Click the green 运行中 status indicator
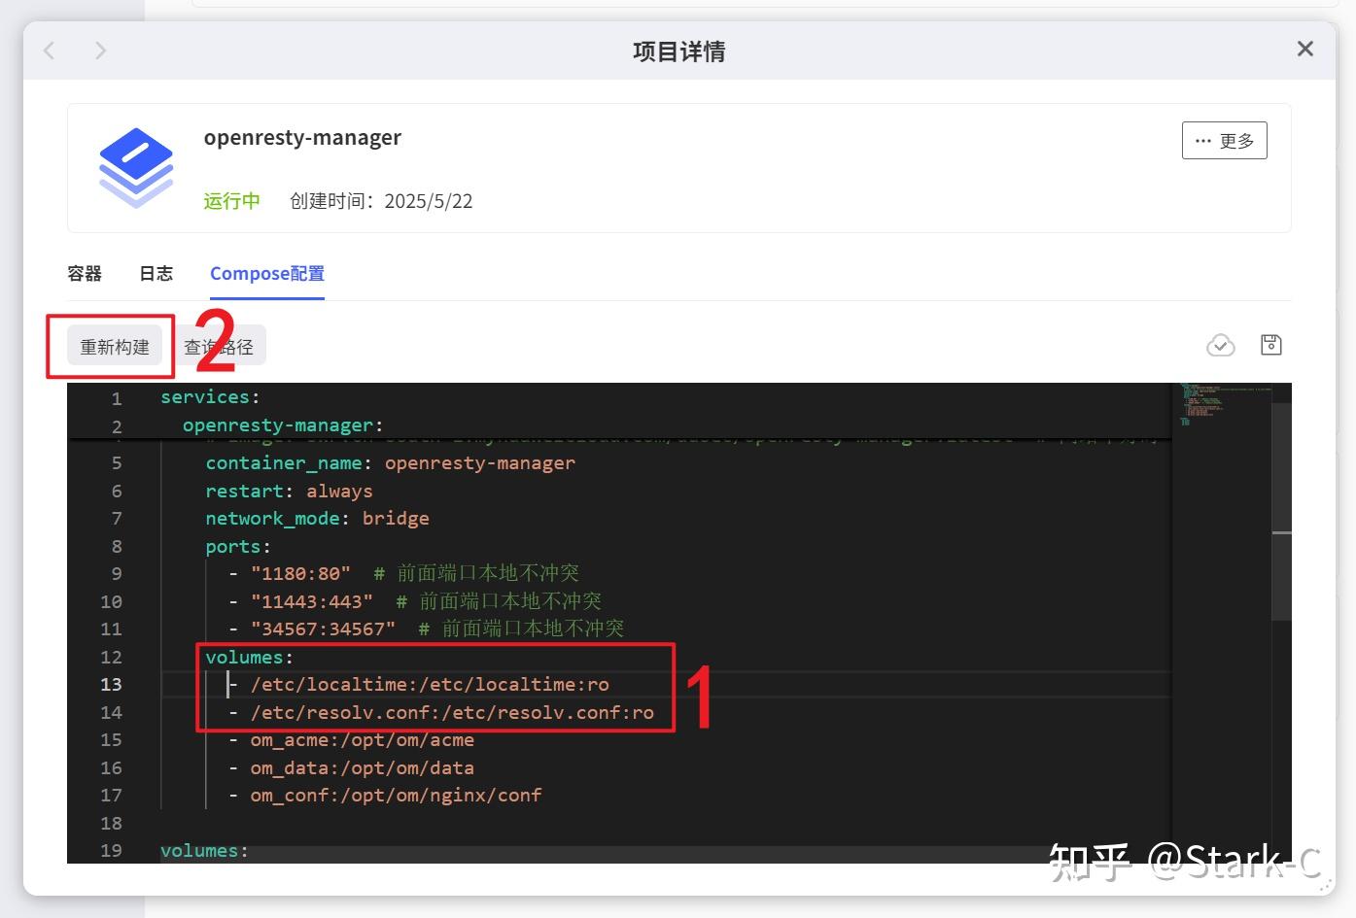Image resolution: width=1356 pixels, height=918 pixels. coord(231,201)
